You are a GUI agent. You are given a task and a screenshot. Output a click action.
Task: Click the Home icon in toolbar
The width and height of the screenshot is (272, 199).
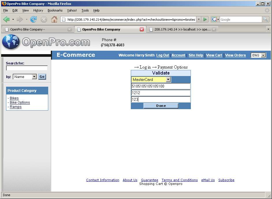(54, 20)
